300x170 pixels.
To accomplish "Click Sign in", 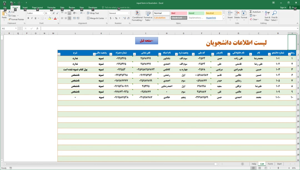I will [x=283, y=8].
